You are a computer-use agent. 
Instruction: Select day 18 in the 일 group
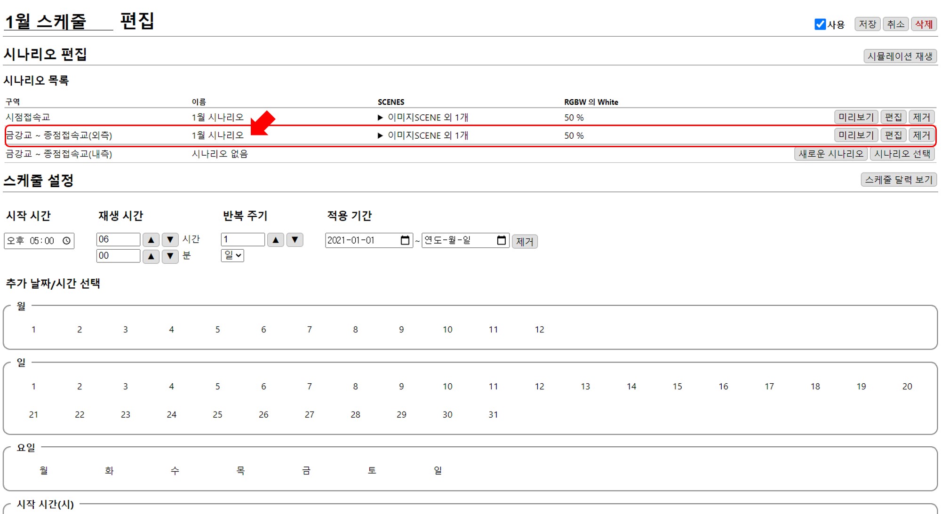click(815, 387)
